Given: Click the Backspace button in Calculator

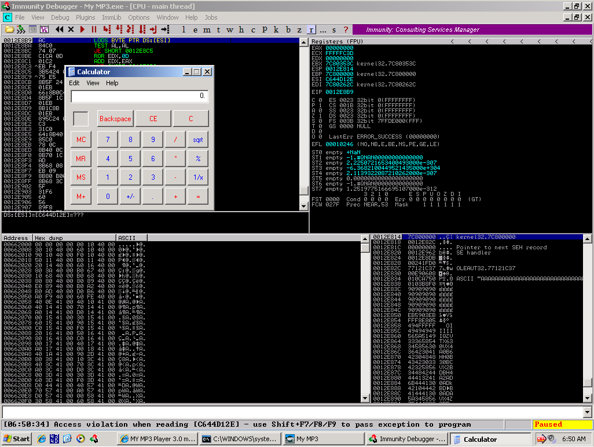Looking at the screenshot, I should click(x=115, y=119).
